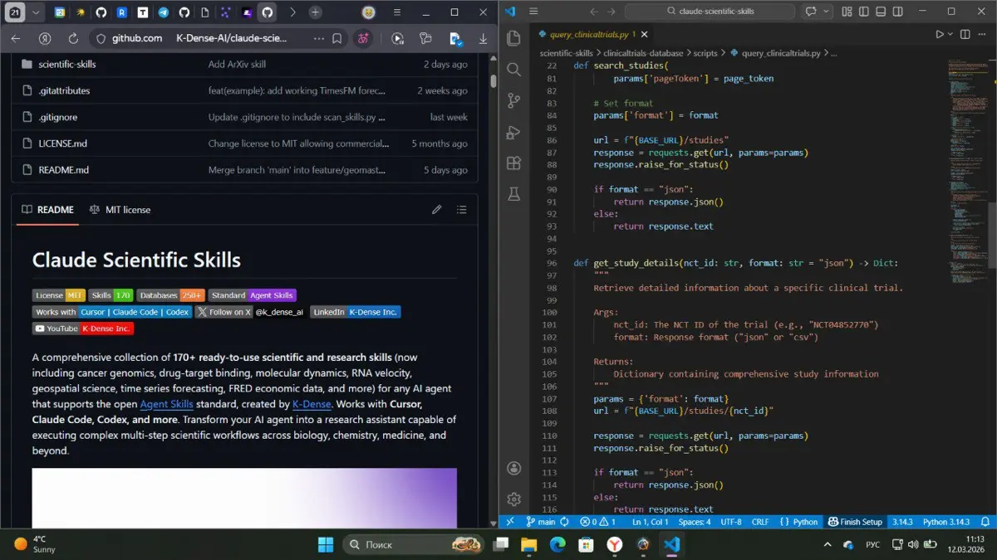Open a new browser tab
The width and height of the screenshot is (997, 560).
[315, 12]
